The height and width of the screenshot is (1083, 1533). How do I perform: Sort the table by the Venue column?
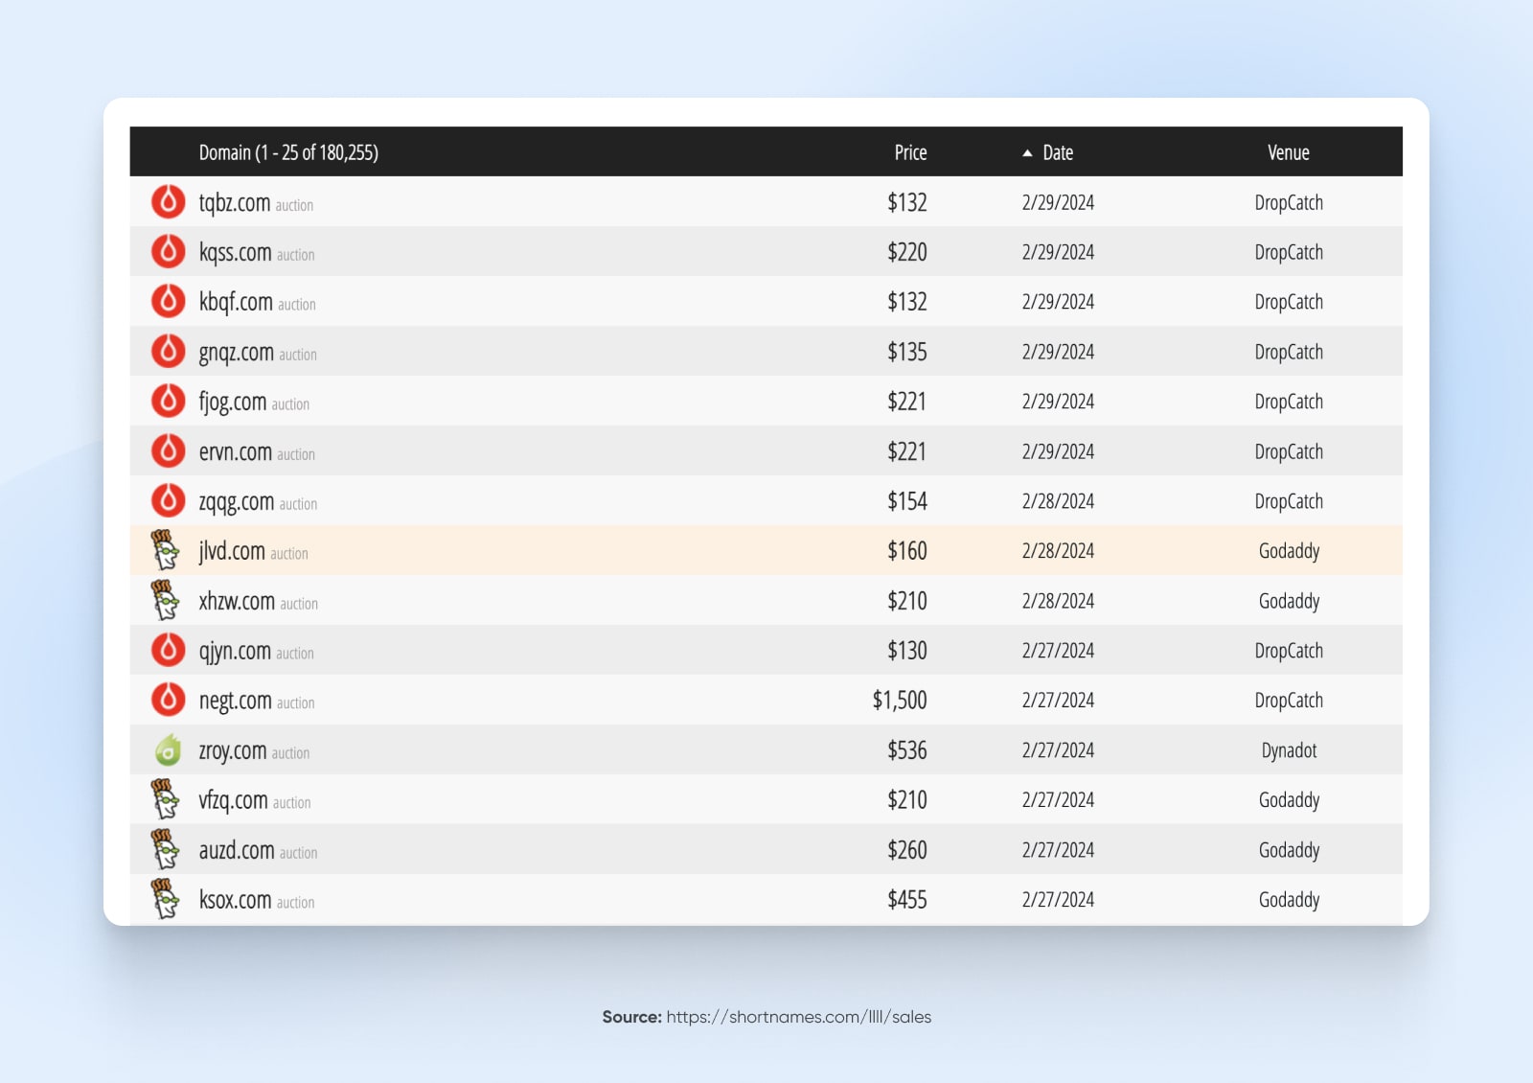tap(1288, 151)
